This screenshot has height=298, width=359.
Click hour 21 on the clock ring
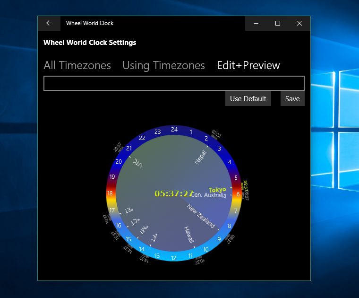coord(129,149)
